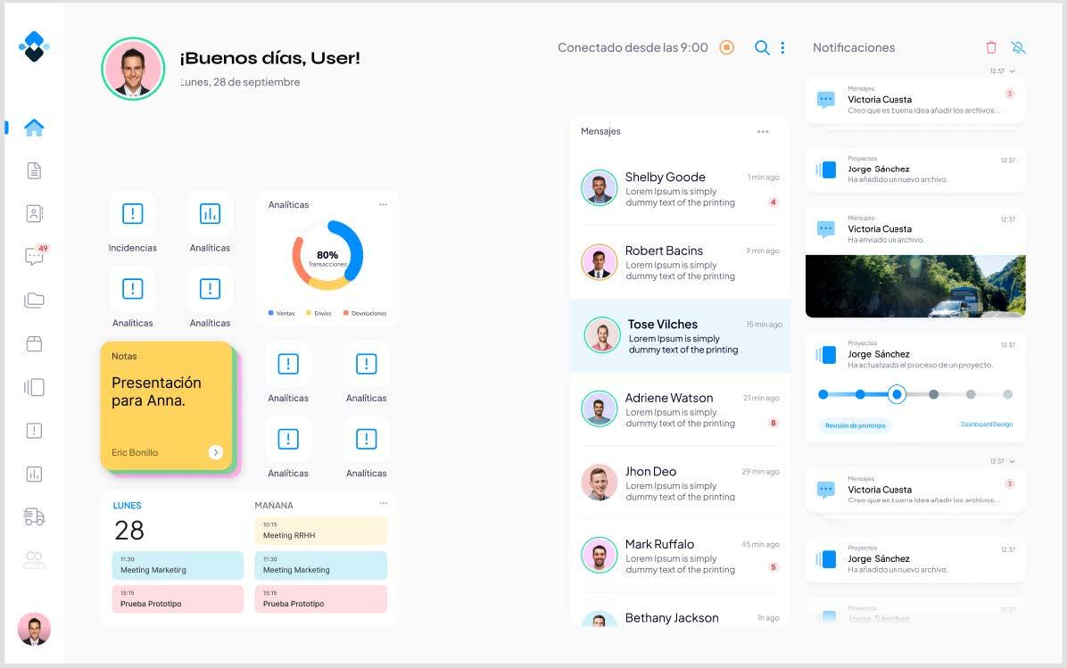Open the road photo thumbnail from Victoria
Viewport: 1067px width, 668px height.
click(x=915, y=285)
